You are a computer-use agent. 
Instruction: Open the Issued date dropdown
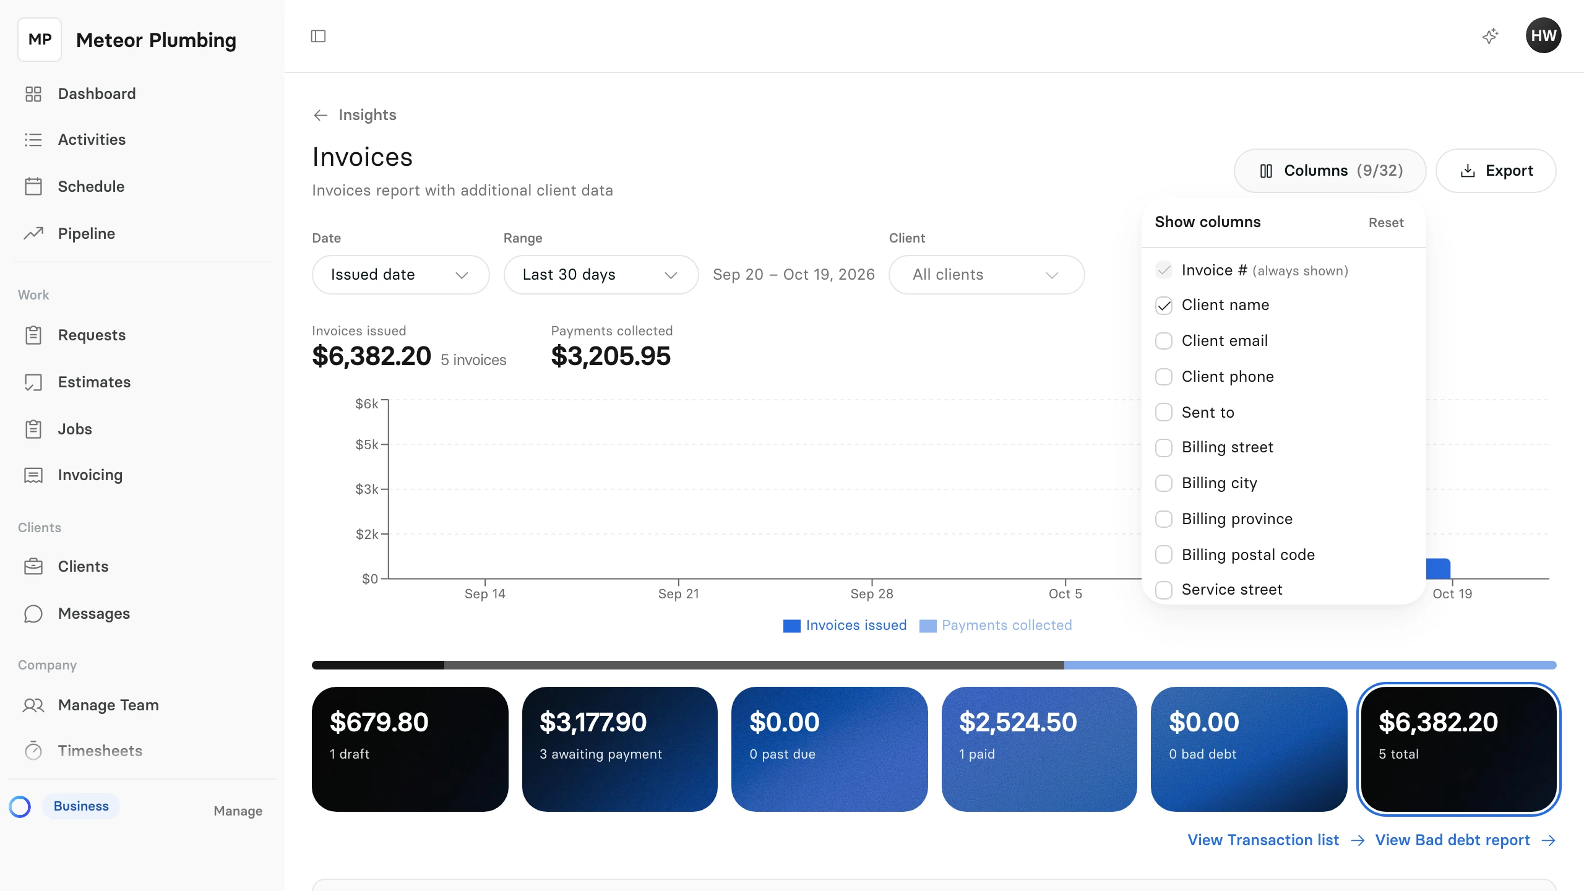click(400, 275)
